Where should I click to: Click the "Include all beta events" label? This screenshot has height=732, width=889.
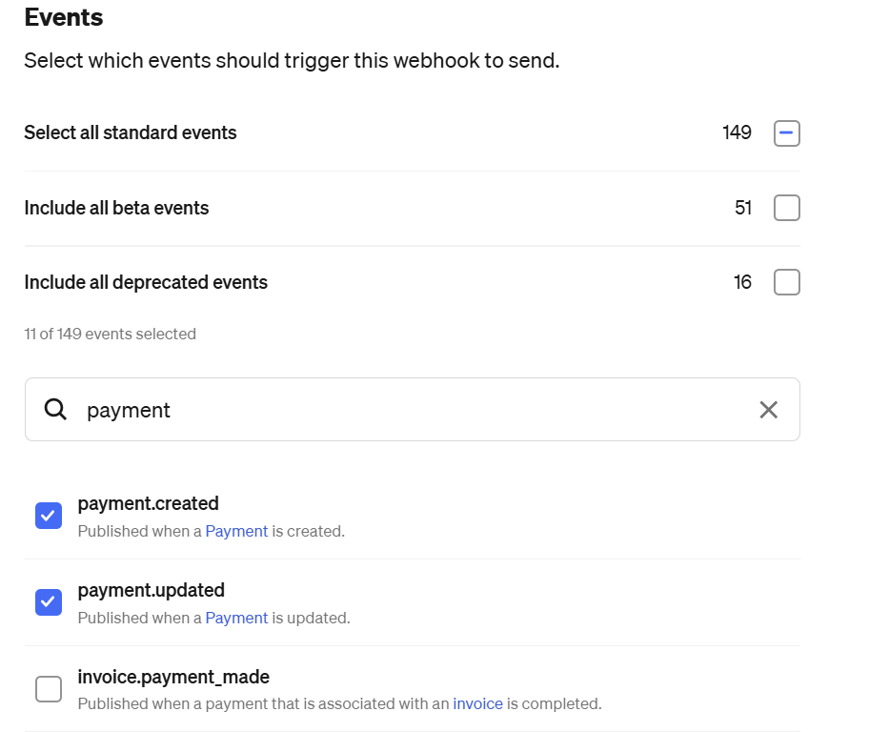116,208
